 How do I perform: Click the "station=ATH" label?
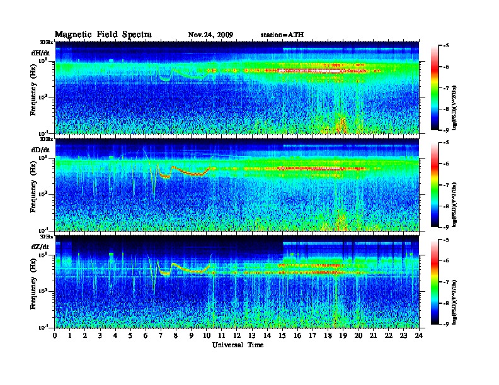282,35
